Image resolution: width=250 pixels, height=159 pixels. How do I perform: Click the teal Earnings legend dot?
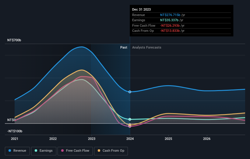pyautogui.click(x=36, y=151)
